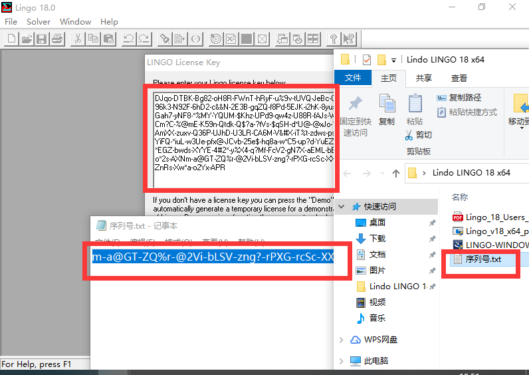Click the 粘贴 button in Explorer ribbon
This screenshot has width=529, height=375.
[415, 109]
